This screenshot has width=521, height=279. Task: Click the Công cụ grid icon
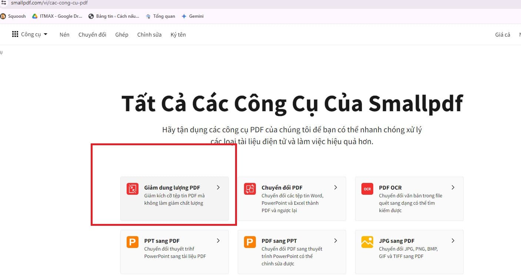point(15,34)
